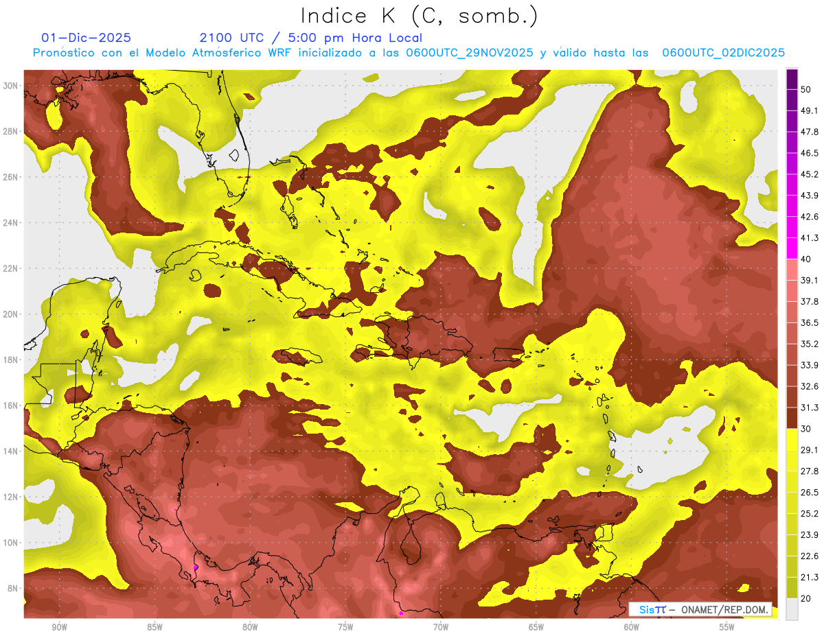This screenshot has width=824, height=636.
Task: Pick the magenta swatch between 40 and 41.3
Action: tap(792, 248)
